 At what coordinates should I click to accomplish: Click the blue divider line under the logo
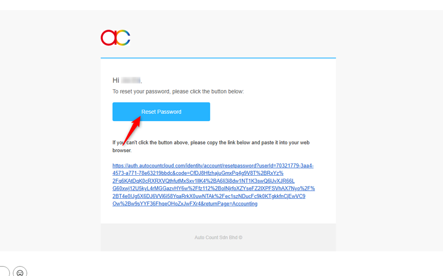[219, 58]
